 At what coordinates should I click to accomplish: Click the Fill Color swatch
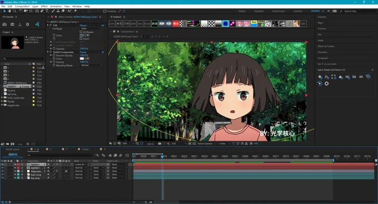82,35
